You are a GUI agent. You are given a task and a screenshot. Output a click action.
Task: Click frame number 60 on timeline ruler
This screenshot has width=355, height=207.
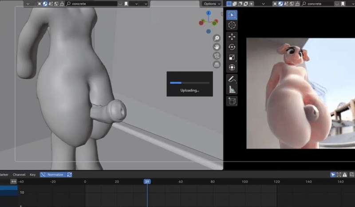point(181,182)
